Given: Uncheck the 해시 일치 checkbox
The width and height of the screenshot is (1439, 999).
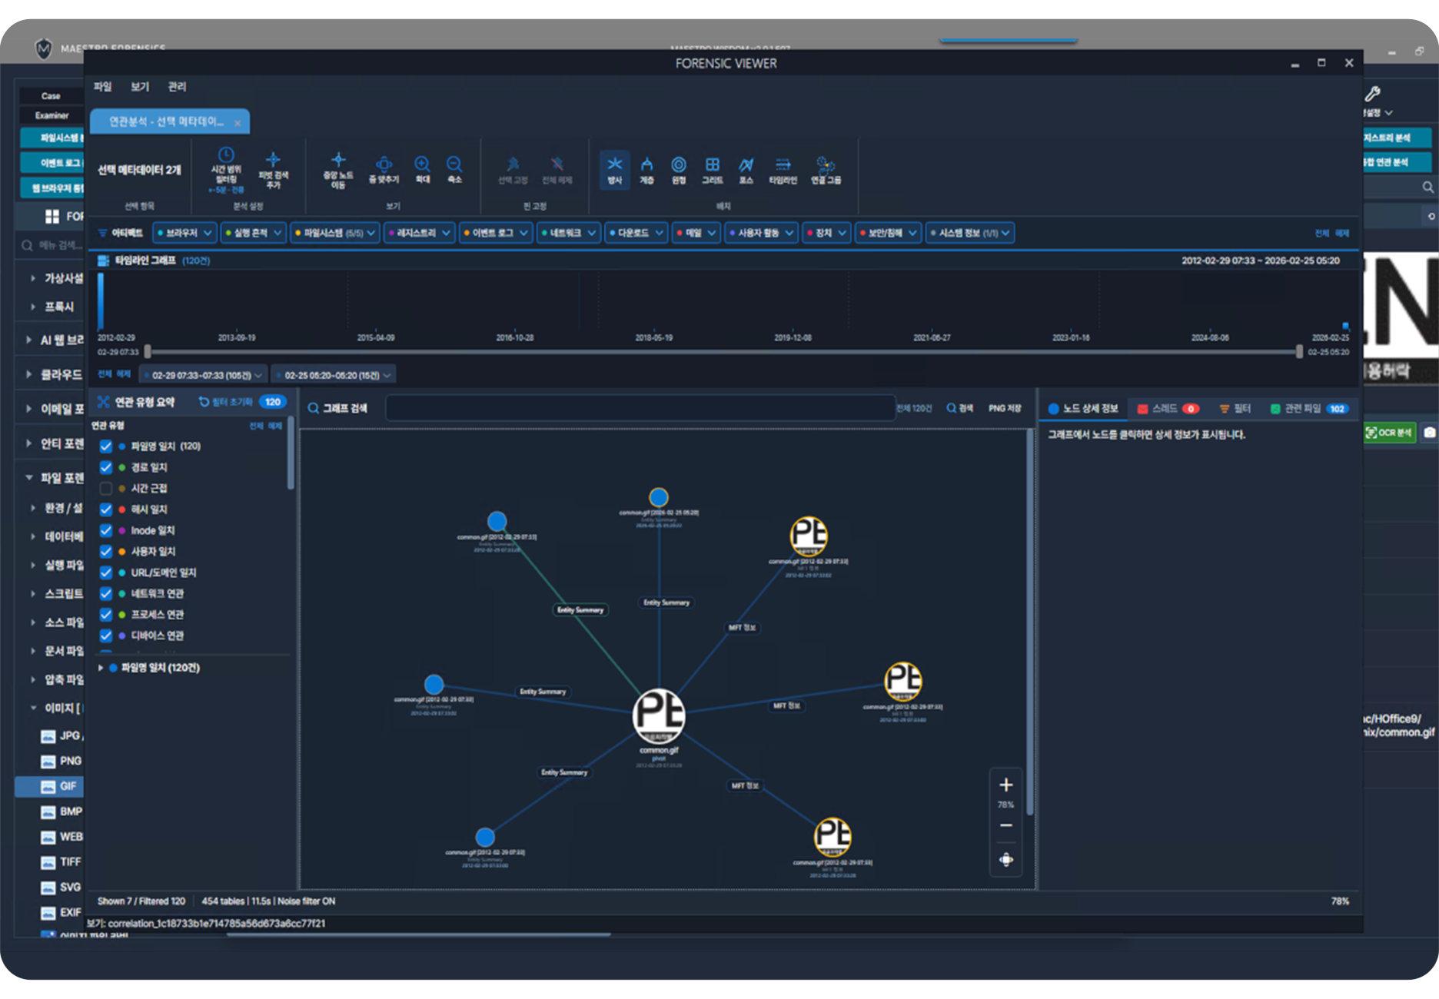Looking at the screenshot, I should pyautogui.click(x=106, y=509).
